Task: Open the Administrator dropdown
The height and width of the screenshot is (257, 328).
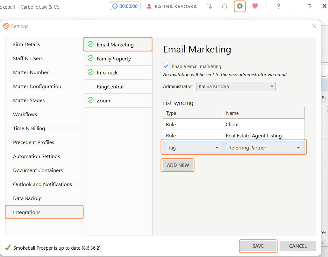Action: (x=236, y=86)
